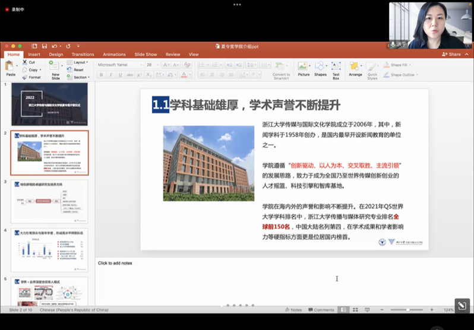Toggle the Notes pane in status bar
Viewport: 474px width, 330px height.
click(x=293, y=310)
